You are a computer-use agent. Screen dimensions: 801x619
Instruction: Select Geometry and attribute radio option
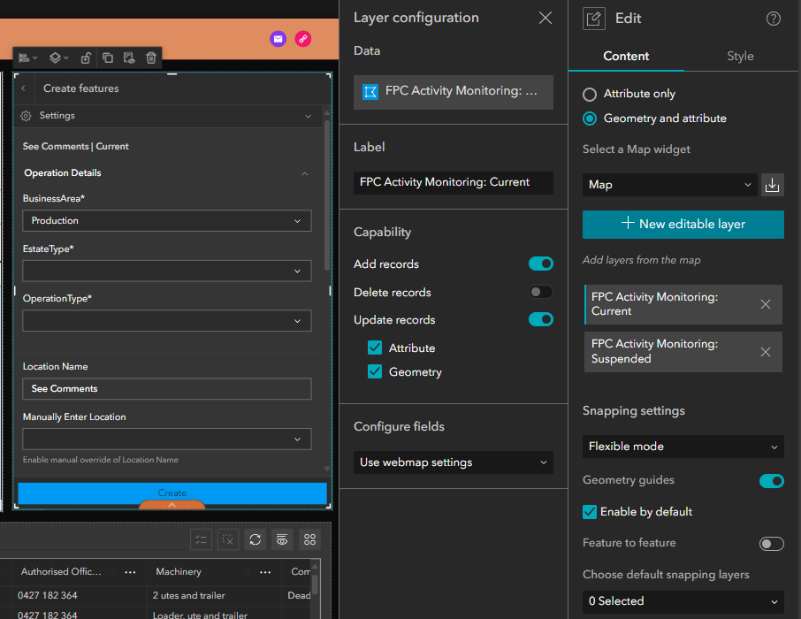coord(590,118)
